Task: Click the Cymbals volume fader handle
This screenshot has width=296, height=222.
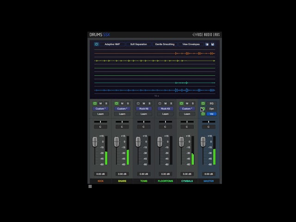Action: click(x=181, y=142)
